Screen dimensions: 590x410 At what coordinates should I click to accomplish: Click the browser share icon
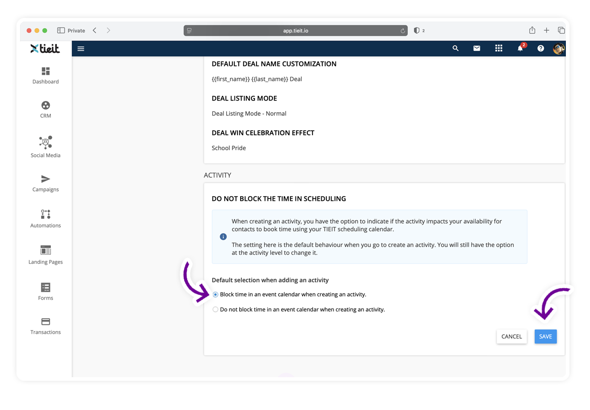coord(532,30)
